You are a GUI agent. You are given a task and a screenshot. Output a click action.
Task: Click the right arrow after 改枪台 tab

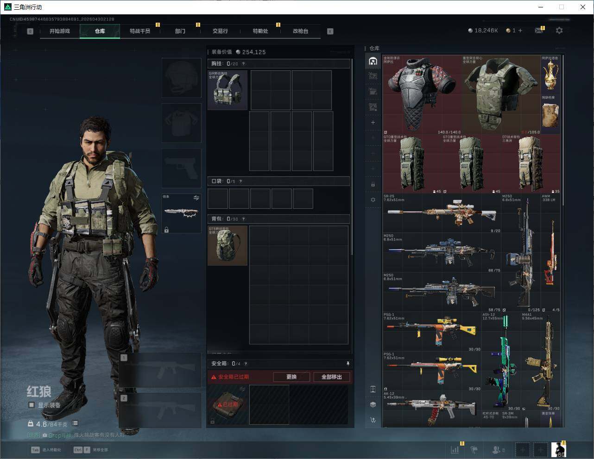coord(330,31)
